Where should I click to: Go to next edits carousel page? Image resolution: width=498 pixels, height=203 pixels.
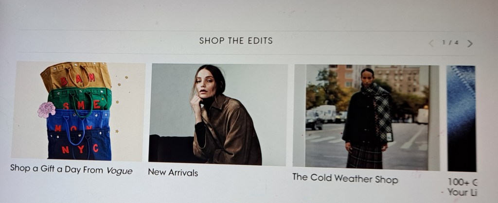point(470,44)
